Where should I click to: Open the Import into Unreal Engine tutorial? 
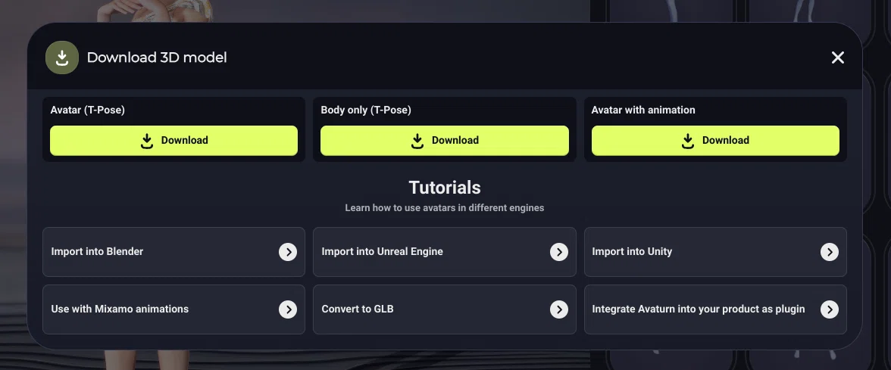point(444,252)
